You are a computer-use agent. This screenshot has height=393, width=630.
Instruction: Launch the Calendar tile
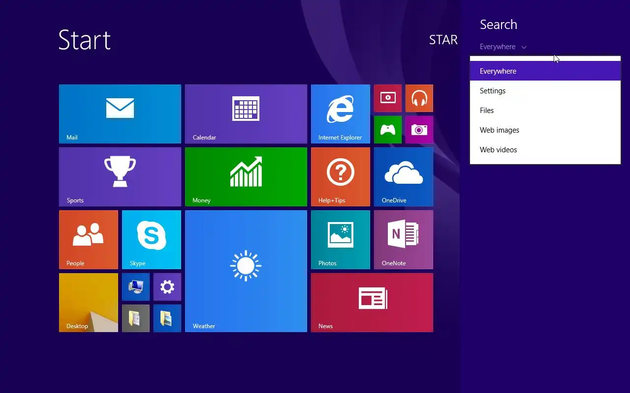pos(246,114)
